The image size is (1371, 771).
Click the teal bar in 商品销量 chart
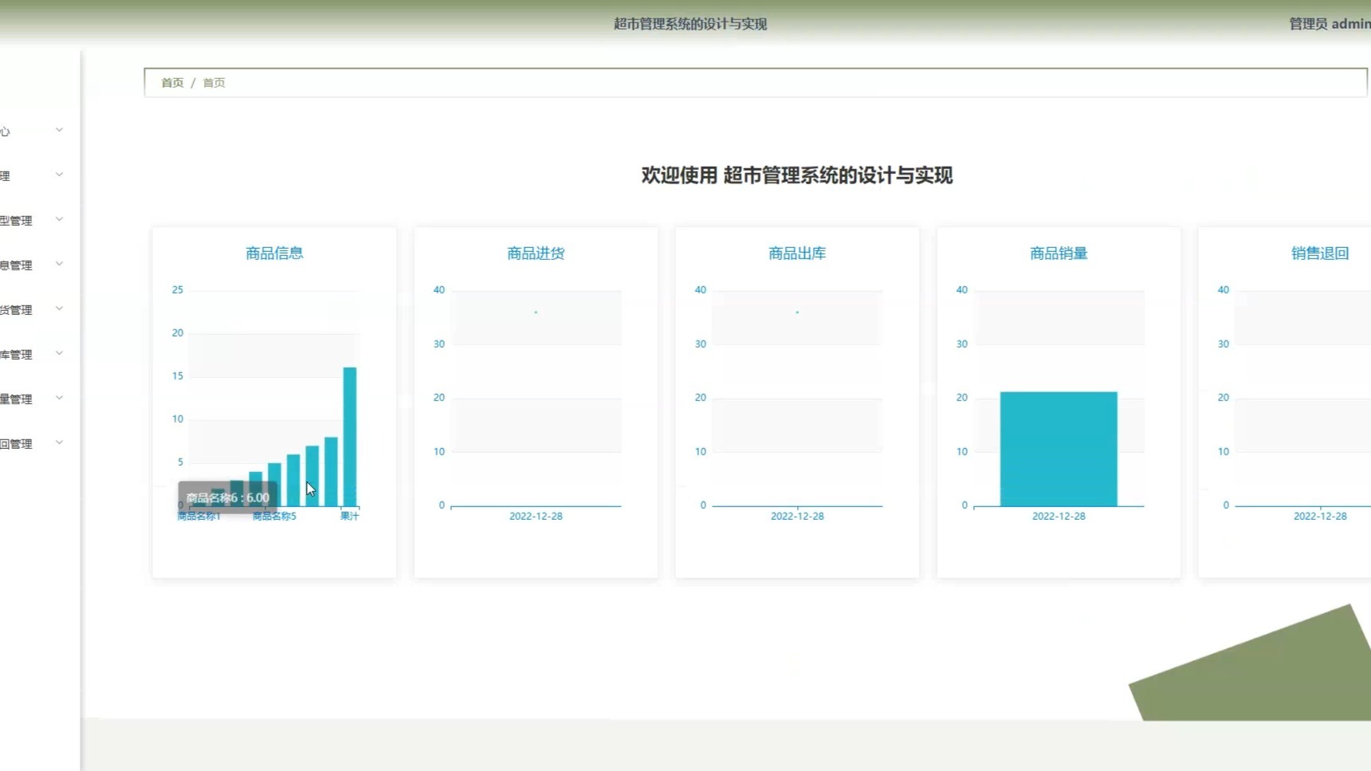pyautogui.click(x=1059, y=449)
